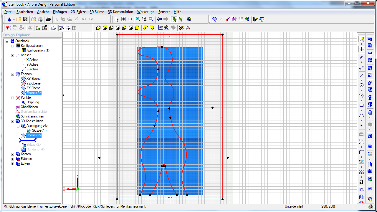Expand the Kanten tree node
Viewport: 377px width, 212px height.
coord(12,154)
